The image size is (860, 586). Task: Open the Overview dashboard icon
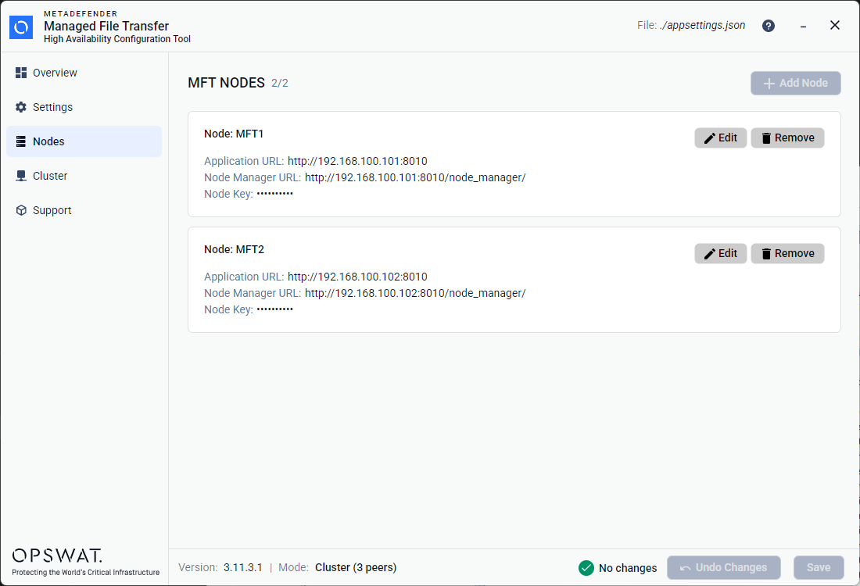[21, 73]
